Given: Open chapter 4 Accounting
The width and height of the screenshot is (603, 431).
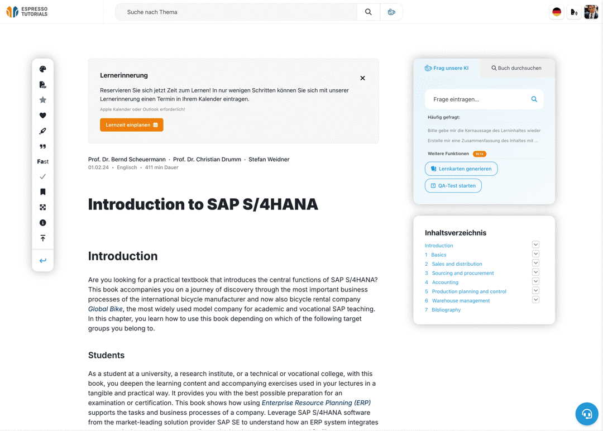Looking at the screenshot, I should click(442, 282).
